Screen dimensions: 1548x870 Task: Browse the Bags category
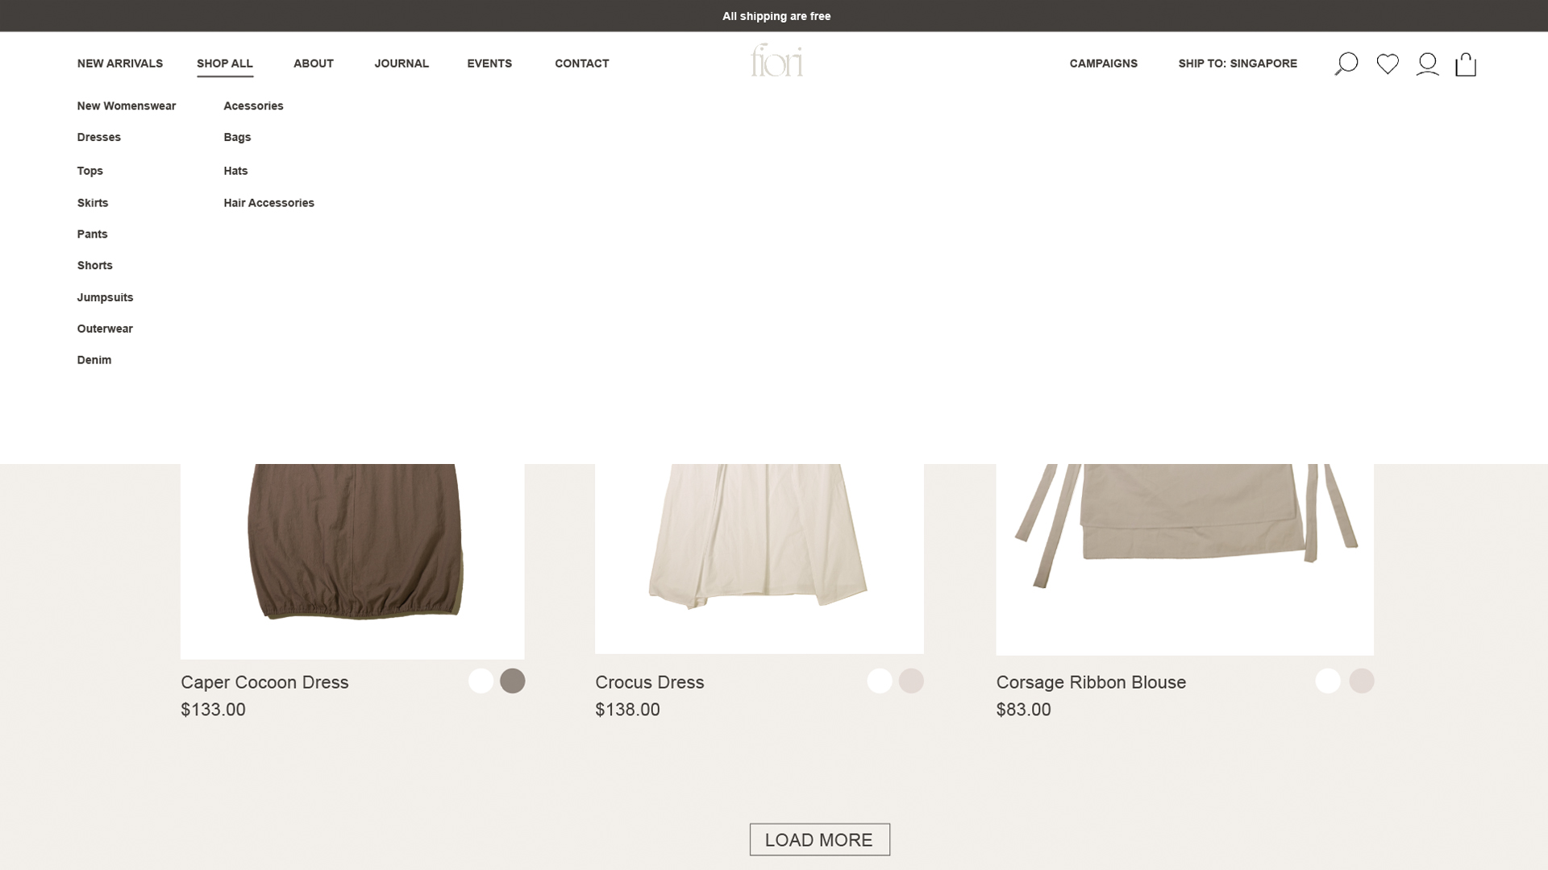click(237, 137)
